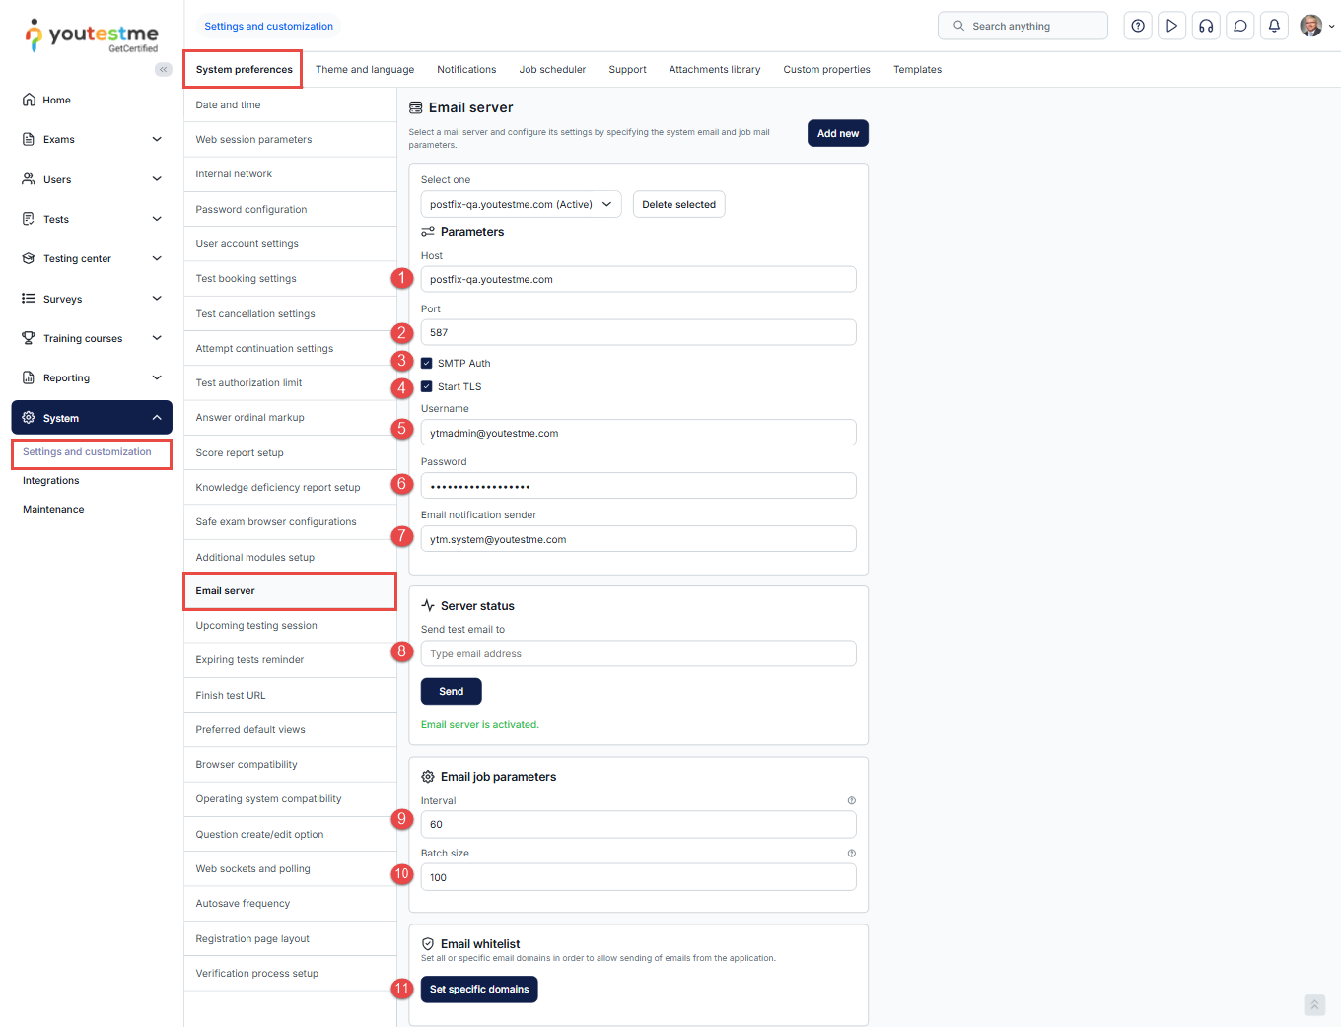Click the Send test email address field

click(x=638, y=653)
